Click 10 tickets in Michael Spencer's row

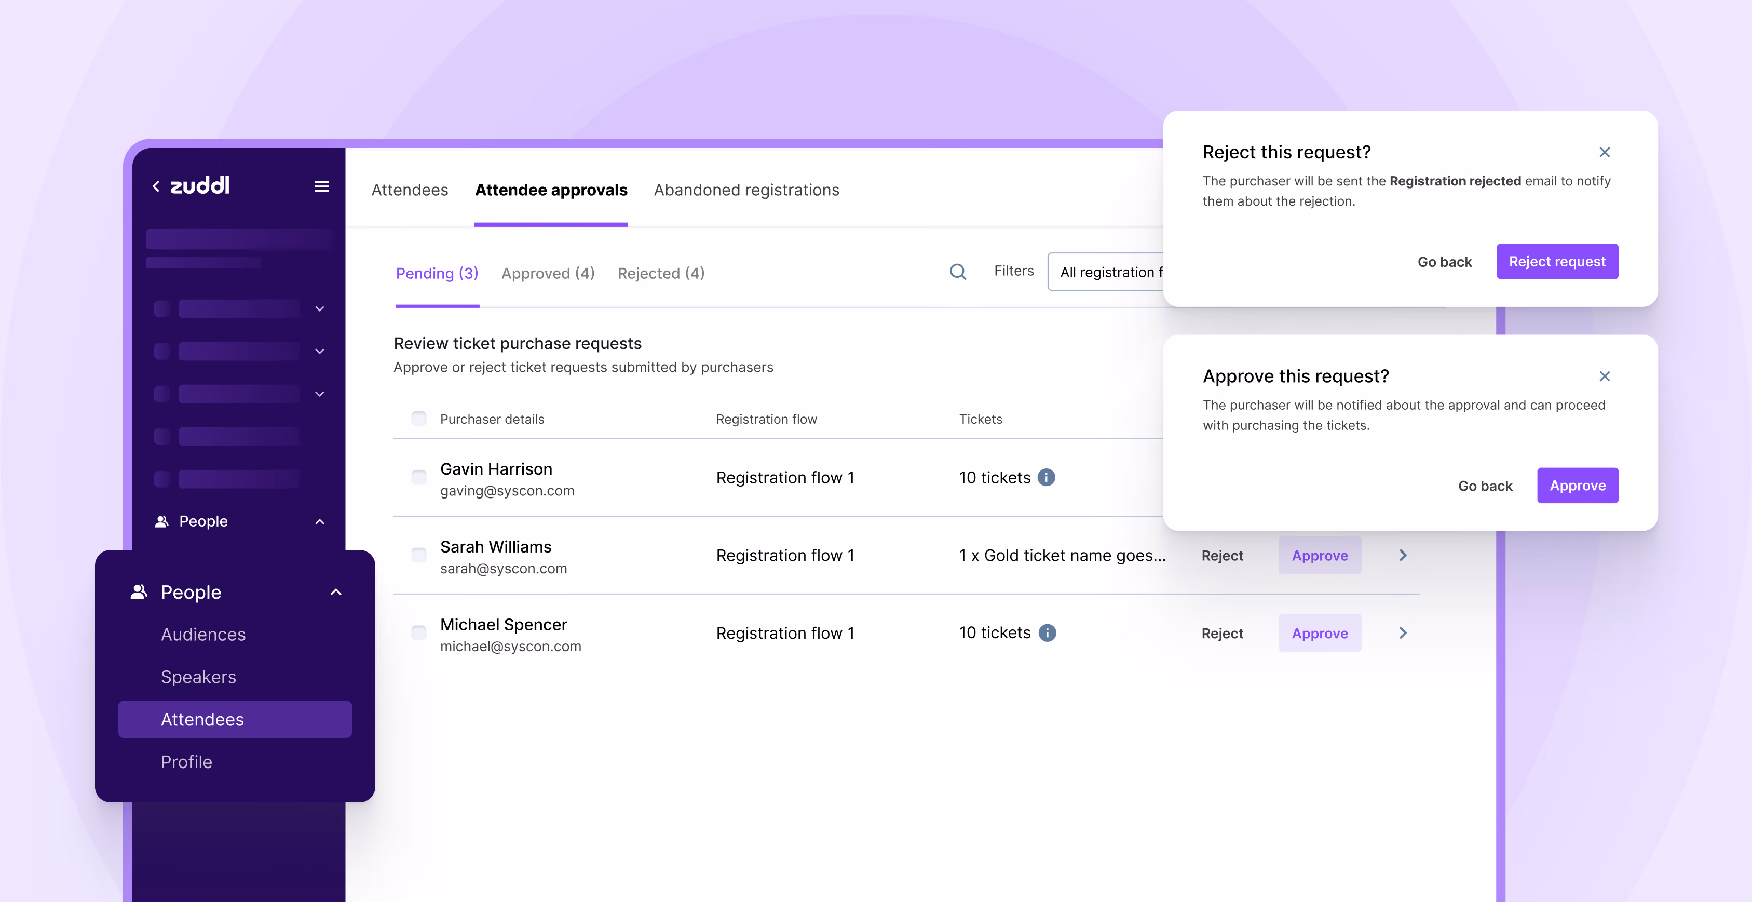[x=994, y=634]
